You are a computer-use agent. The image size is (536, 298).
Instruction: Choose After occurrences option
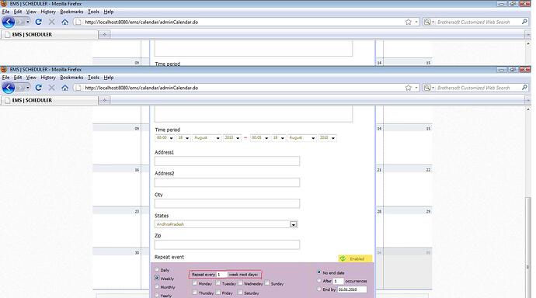pyautogui.click(x=319, y=280)
